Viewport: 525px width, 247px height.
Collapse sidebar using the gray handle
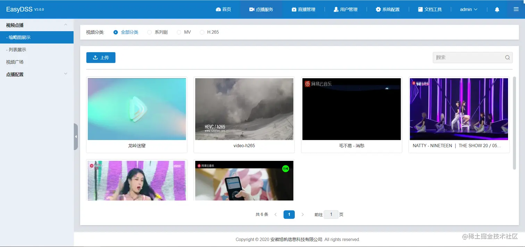tap(76, 137)
